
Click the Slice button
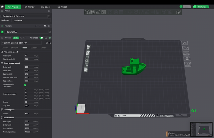187,7
